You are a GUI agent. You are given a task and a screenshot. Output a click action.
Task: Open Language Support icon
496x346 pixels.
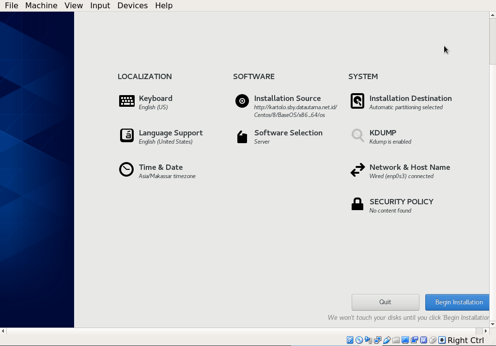point(126,135)
